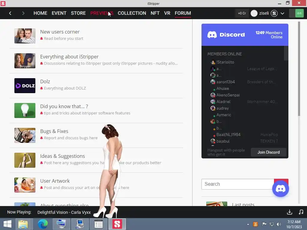
Task: Open the HOME tab
Action: [x=40, y=13]
